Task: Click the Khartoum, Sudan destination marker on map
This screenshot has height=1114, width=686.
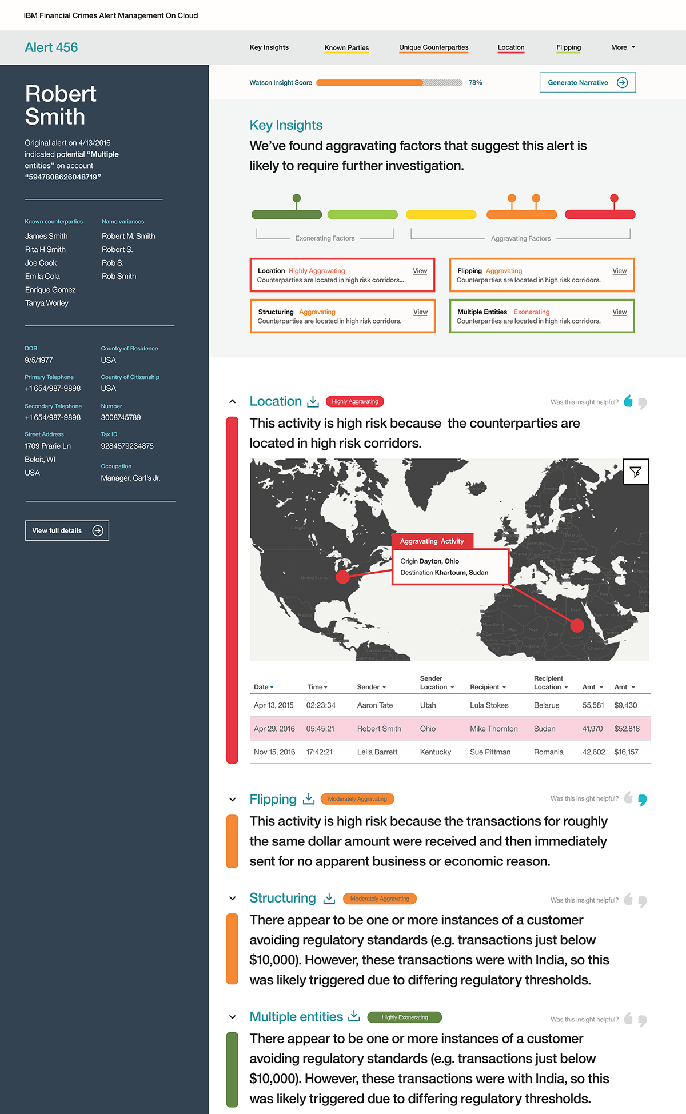Action: point(577,625)
